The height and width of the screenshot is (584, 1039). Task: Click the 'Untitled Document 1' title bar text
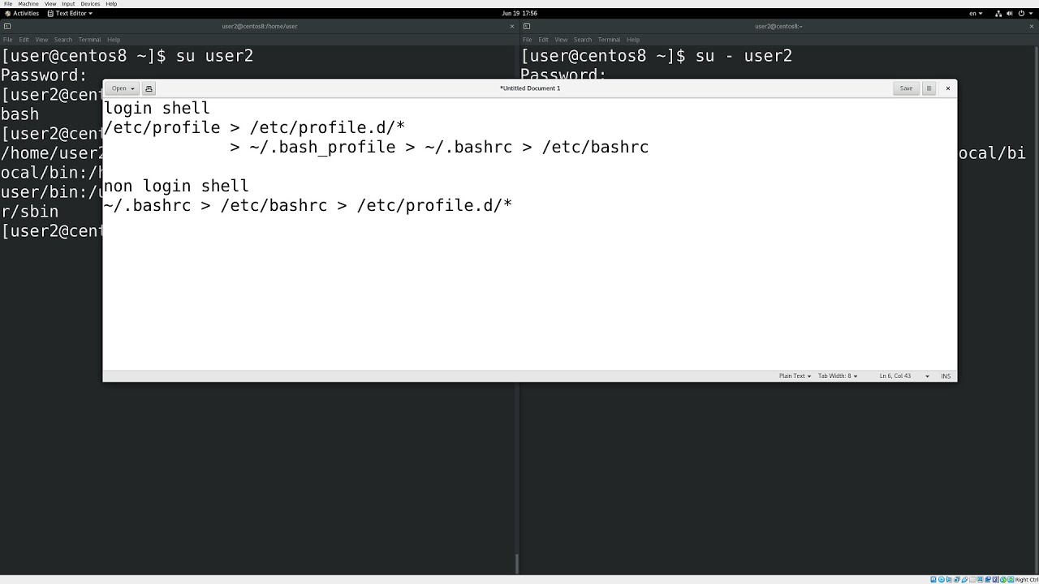point(530,88)
